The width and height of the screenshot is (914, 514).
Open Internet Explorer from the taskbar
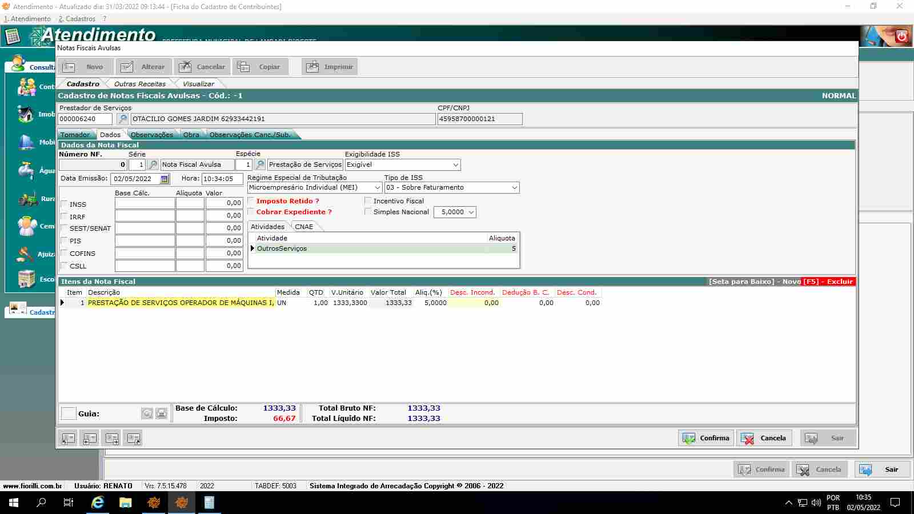98,503
